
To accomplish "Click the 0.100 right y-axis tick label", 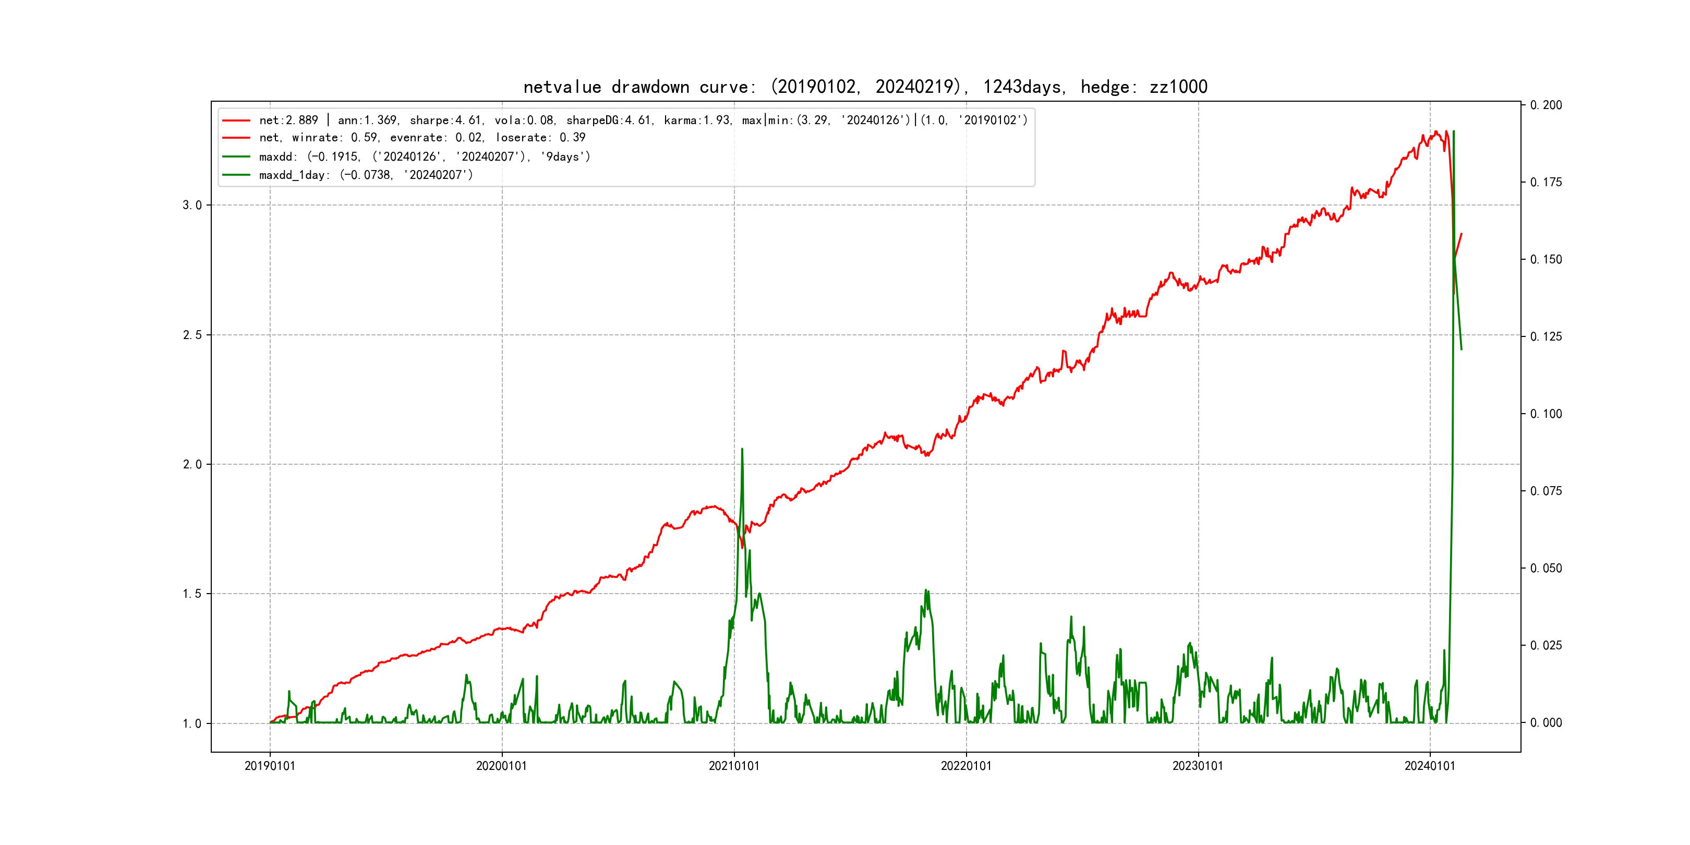I will 1546,414.
